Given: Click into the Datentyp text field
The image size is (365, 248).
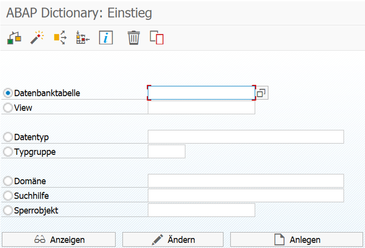Looking at the screenshot, I should pyautogui.click(x=246, y=137).
